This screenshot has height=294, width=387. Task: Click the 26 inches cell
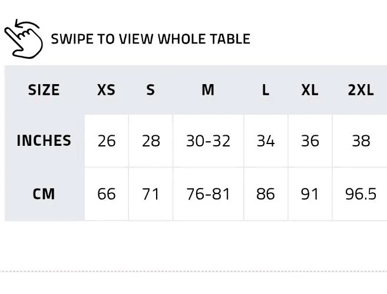[106, 141]
